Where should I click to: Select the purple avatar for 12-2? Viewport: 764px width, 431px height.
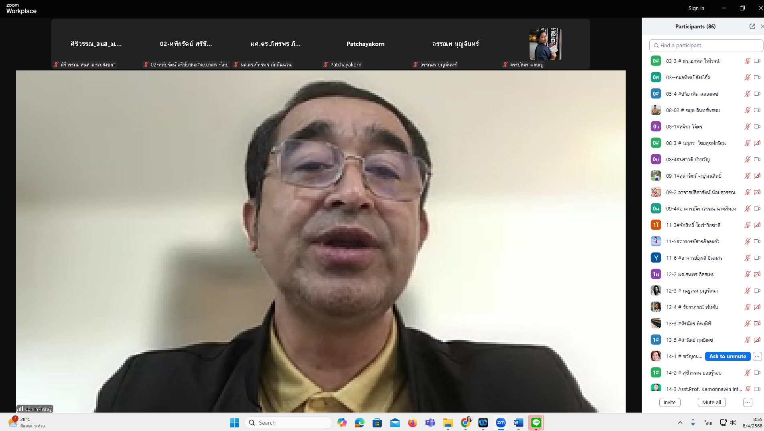[656, 274]
